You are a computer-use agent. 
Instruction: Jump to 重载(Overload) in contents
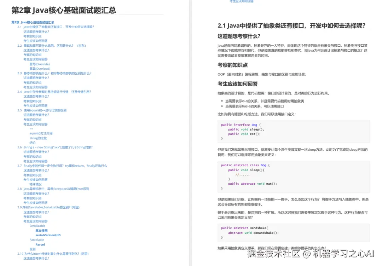point(40,69)
